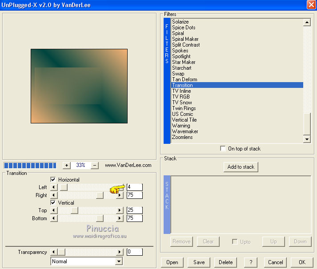This screenshot has width=317, height=269.
Task: Click the Up stack button
Action: click(x=273, y=241)
